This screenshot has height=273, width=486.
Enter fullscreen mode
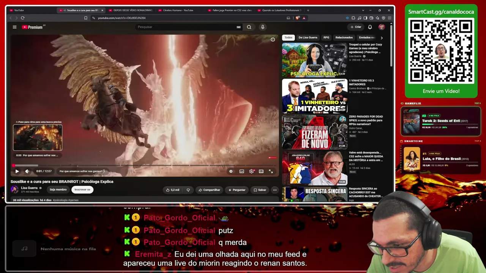tap(271, 171)
